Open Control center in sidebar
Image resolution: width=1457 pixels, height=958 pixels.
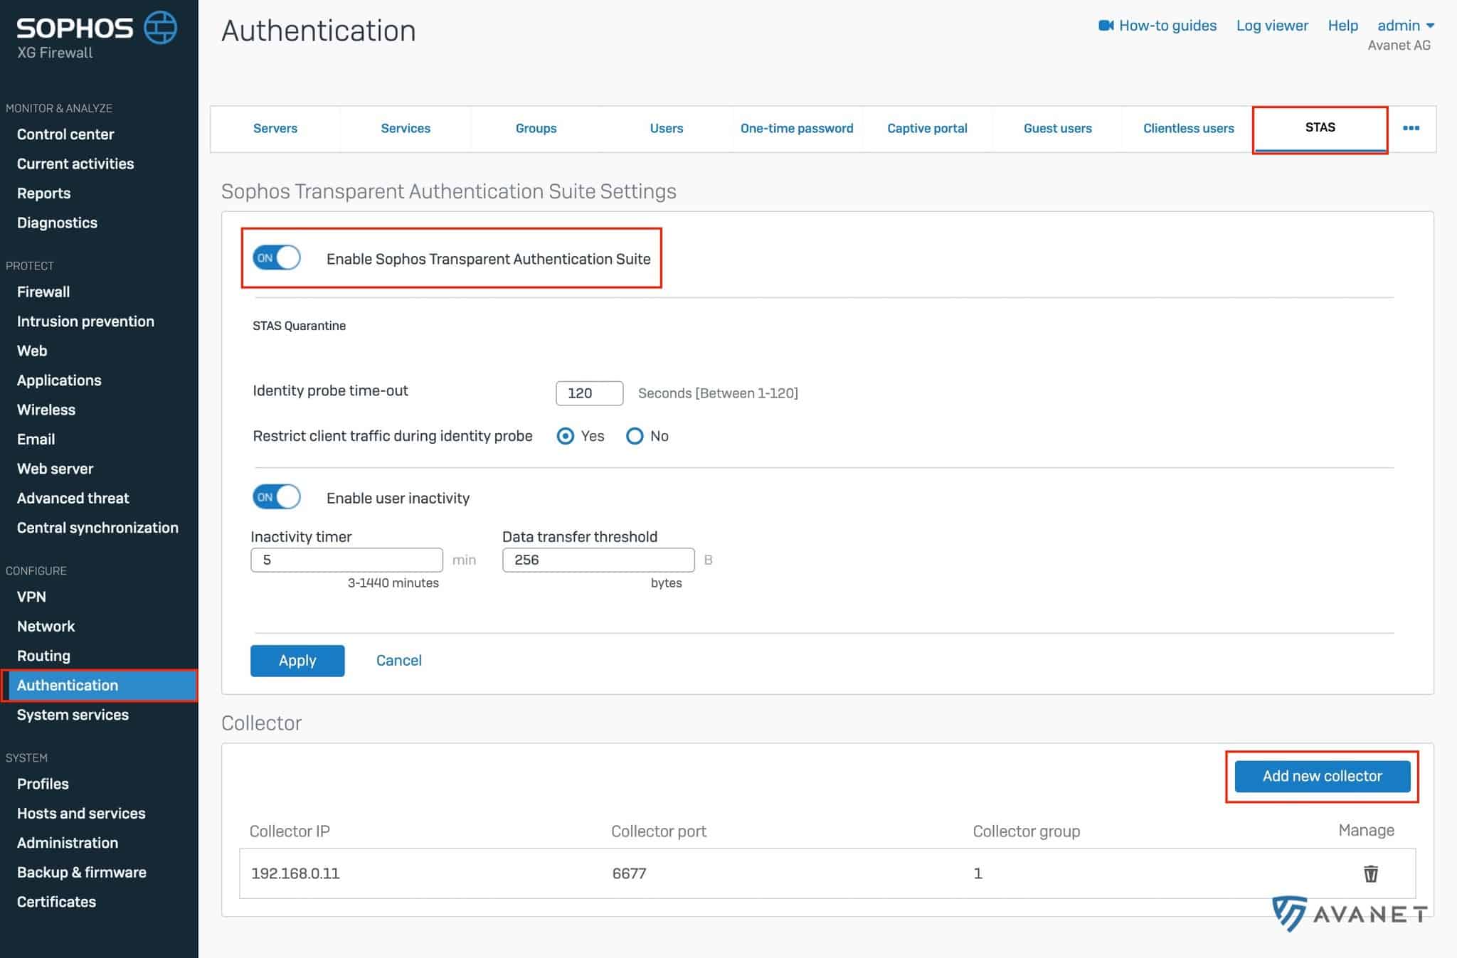click(65, 134)
